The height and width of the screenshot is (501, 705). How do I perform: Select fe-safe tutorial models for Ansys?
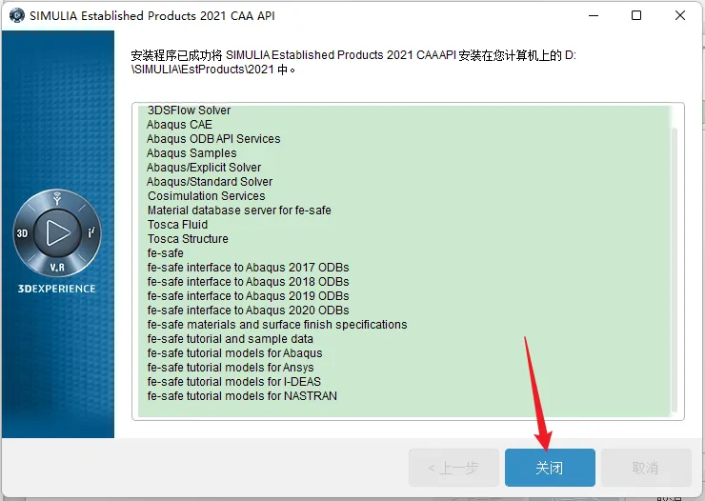[x=231, y=368]
